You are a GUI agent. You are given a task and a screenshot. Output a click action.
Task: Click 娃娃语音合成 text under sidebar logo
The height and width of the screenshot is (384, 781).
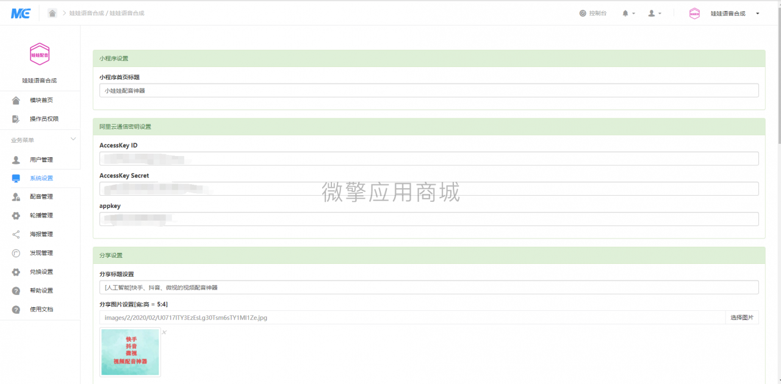click(40, 80)
